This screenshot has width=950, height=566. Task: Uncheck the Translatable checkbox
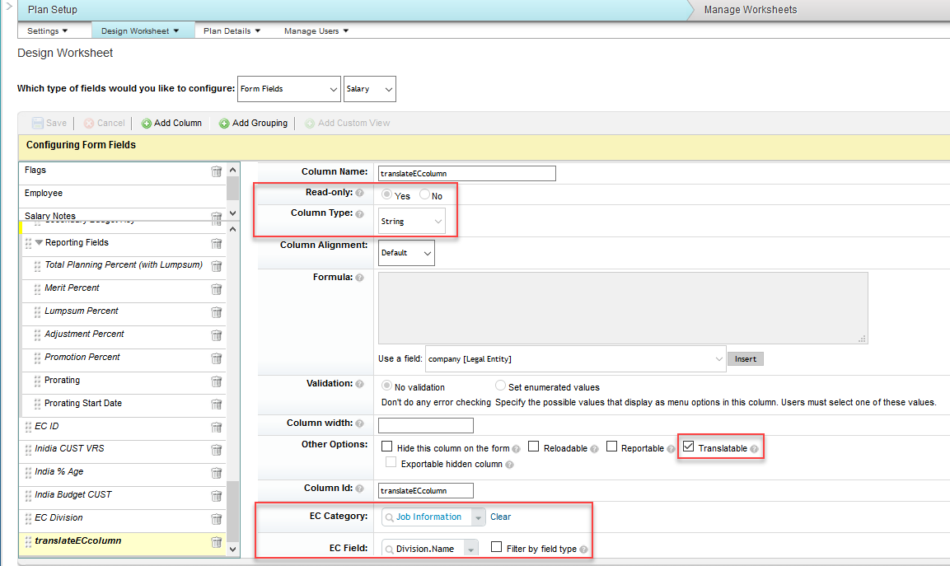(x=688, y=447)
